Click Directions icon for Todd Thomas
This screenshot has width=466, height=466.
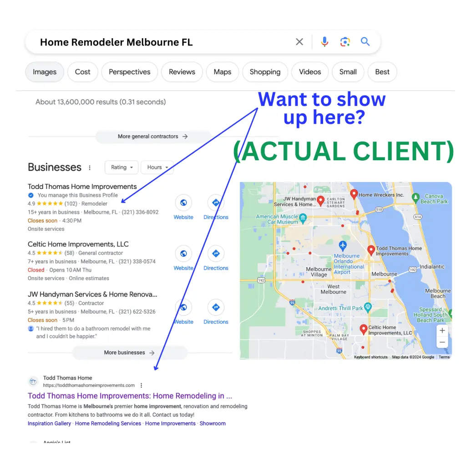(x=216, y=203)
